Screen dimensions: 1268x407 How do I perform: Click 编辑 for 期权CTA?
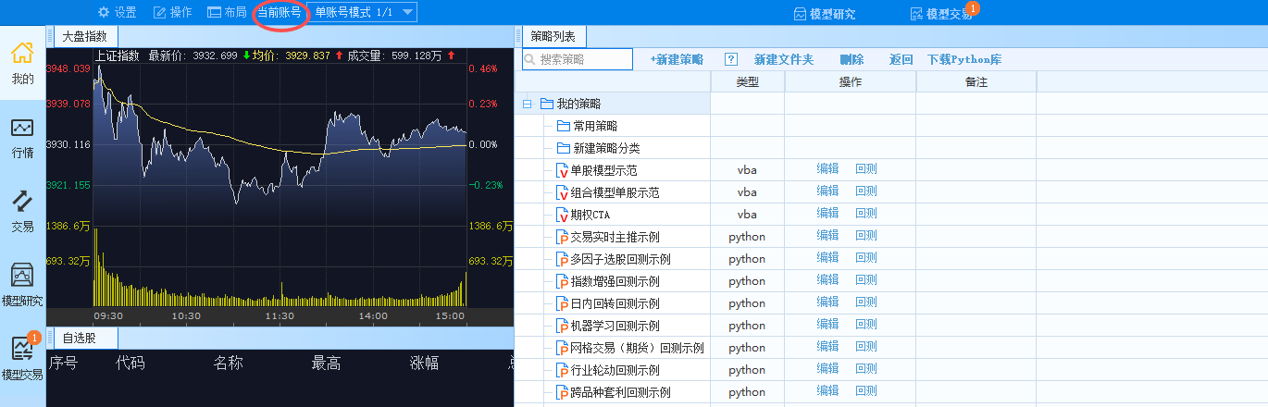(827, 213)
